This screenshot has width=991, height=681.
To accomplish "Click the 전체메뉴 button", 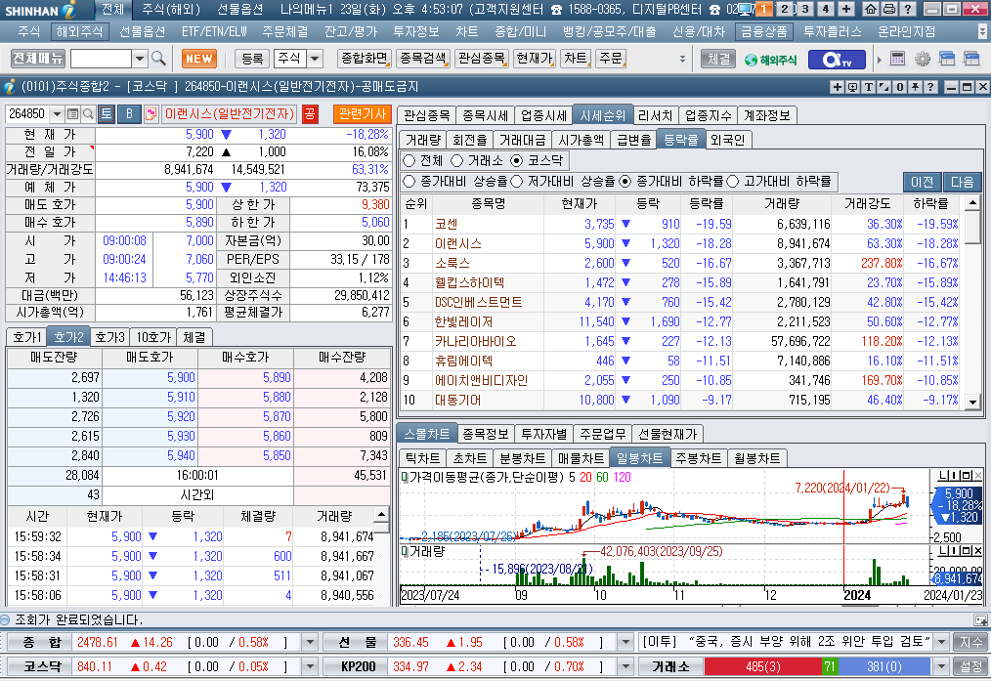I will coord(37,59).
